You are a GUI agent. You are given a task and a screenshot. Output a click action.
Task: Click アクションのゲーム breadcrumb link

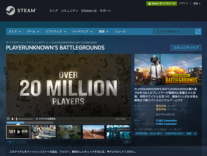37,43
